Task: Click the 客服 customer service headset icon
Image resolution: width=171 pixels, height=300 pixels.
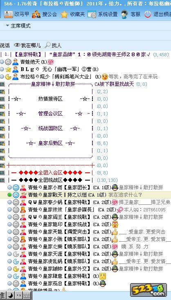Action: click(x=124, y=14)
